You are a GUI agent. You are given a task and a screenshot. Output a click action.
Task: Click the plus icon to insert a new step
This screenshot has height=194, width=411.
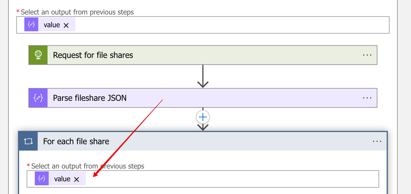[203, 117]
